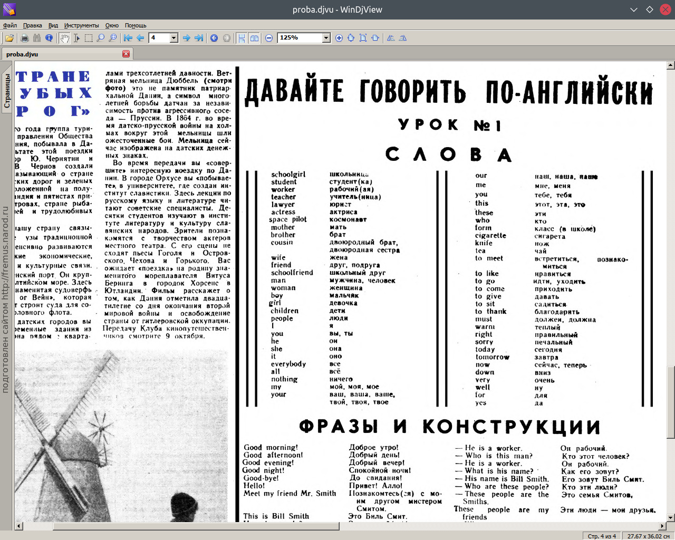This screenshot has height=540, width=675.
Task: Open the Правка menu
Action: point(33,25)
